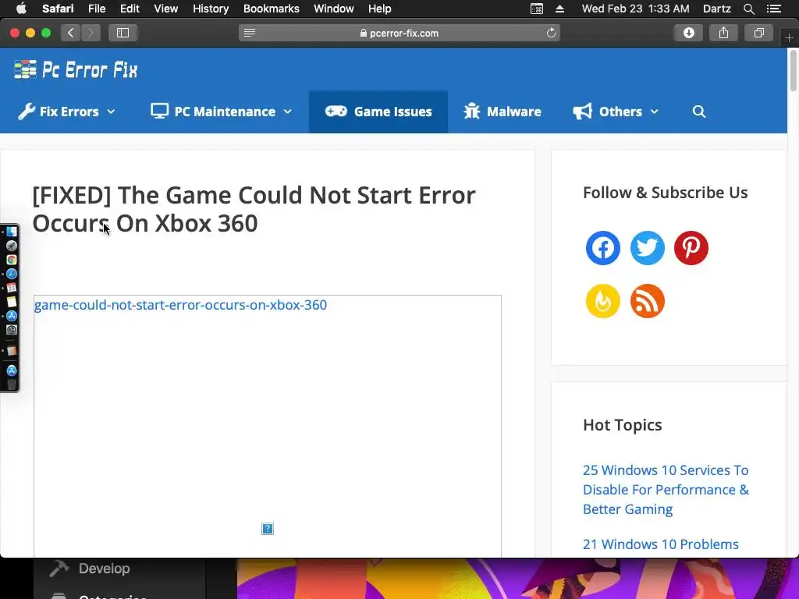The width and height of the screenshot is (799, 599).
Task: Click Develop in the background window
Action: click(x=104, y=569)
